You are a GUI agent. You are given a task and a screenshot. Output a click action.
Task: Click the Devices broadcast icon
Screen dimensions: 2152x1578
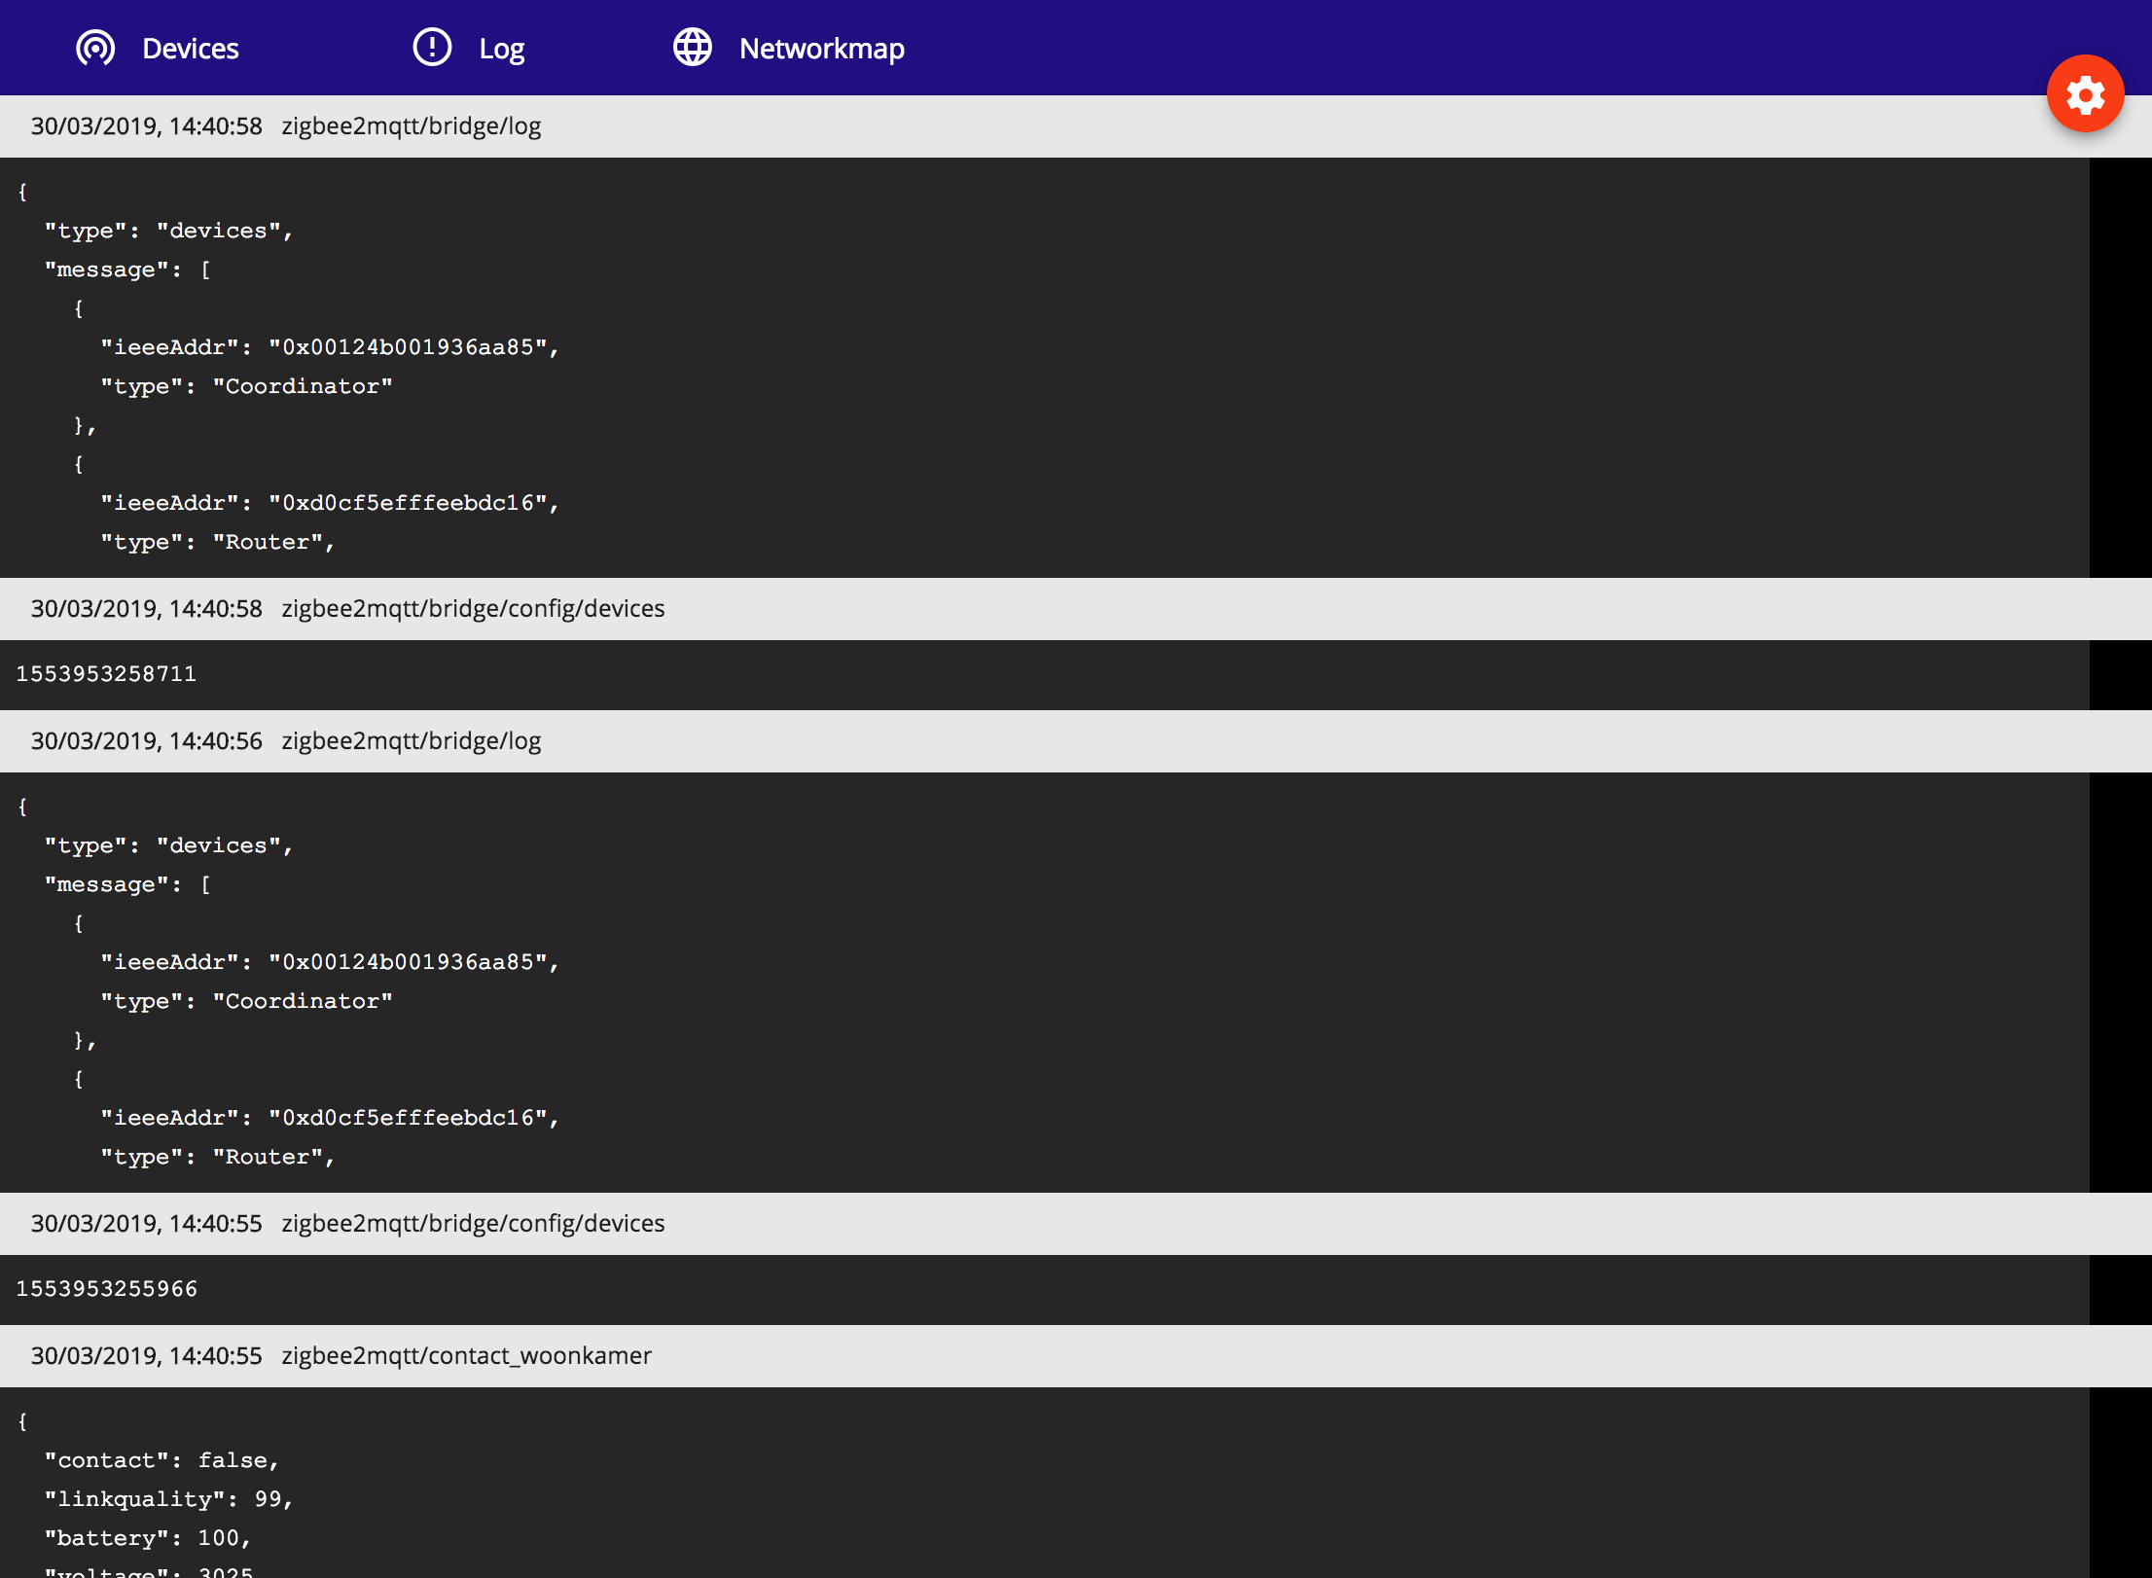[95, 48]
